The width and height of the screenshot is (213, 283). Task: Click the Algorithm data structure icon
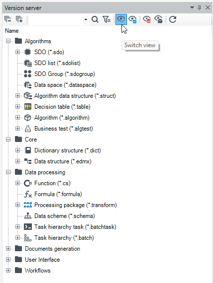tap(28, 96)
